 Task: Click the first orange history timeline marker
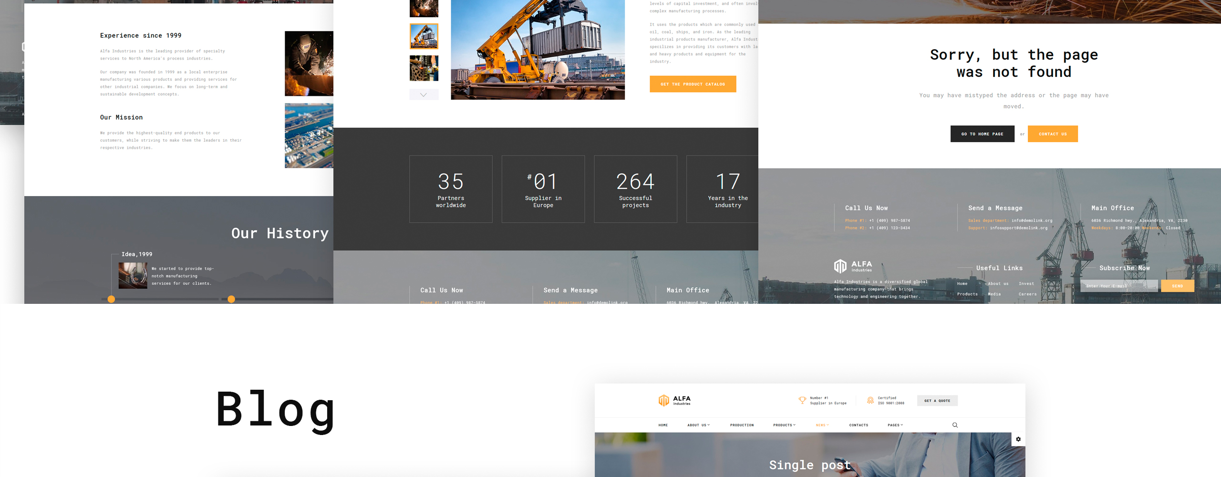(x=111, y=299)
